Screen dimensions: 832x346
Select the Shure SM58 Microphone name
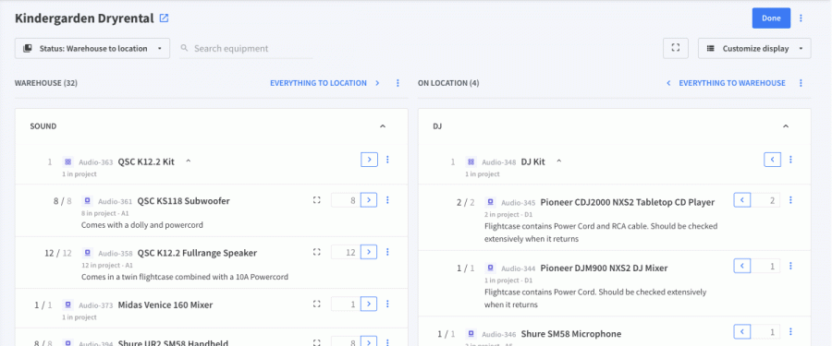[x=571, y=334]
